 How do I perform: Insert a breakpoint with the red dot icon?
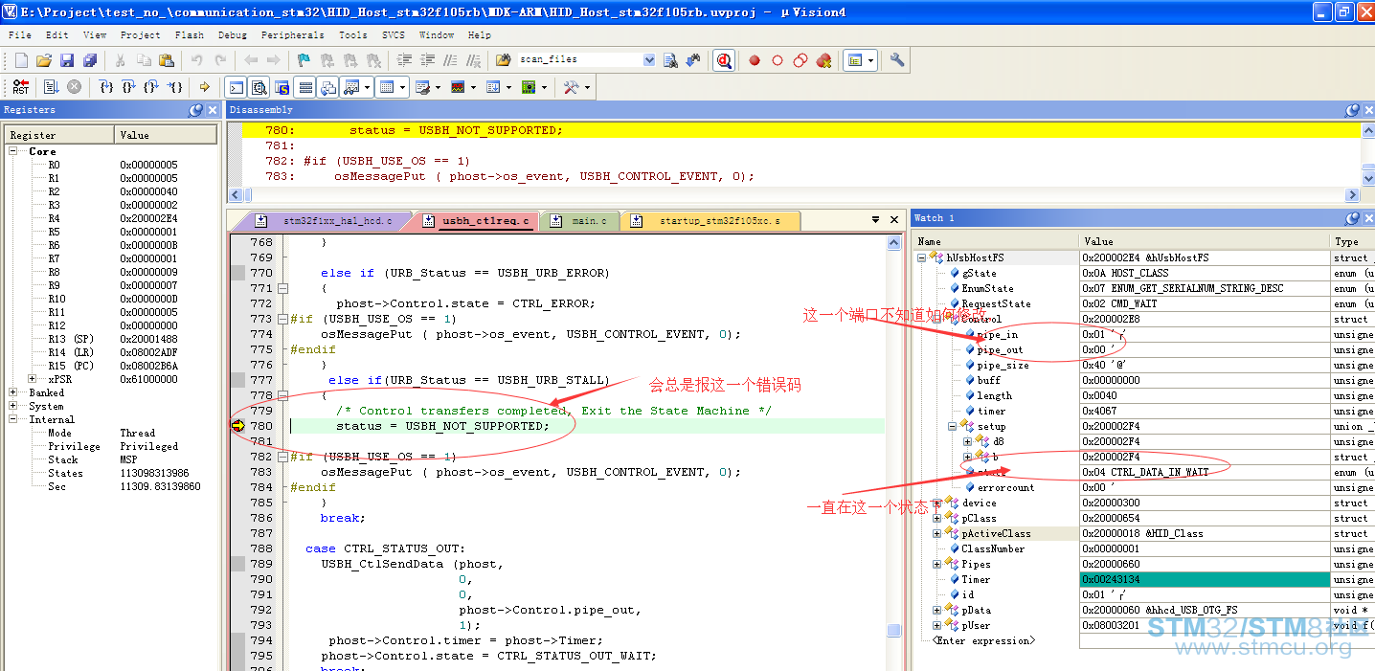(x=755, y=60)
